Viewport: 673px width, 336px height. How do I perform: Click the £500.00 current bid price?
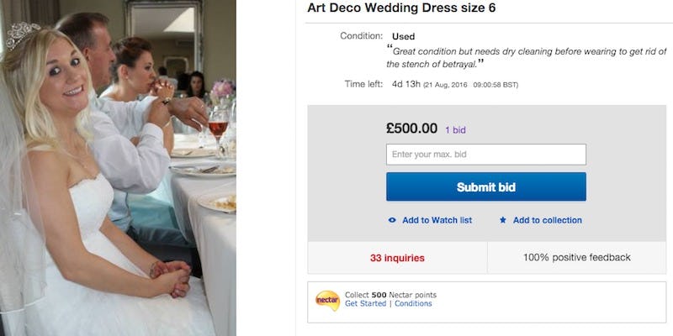point(411,129)
